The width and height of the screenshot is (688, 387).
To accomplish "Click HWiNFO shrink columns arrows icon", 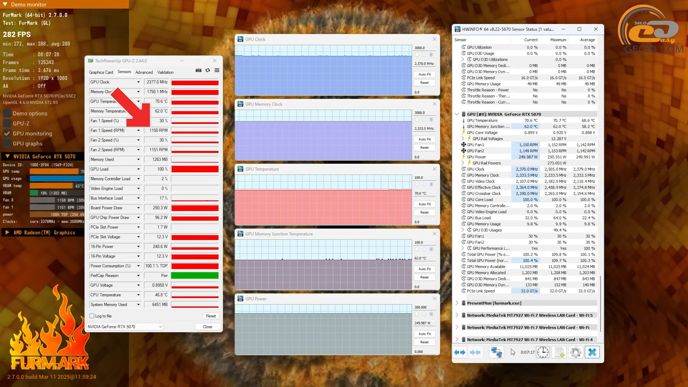I will click(x=475, y=352).
